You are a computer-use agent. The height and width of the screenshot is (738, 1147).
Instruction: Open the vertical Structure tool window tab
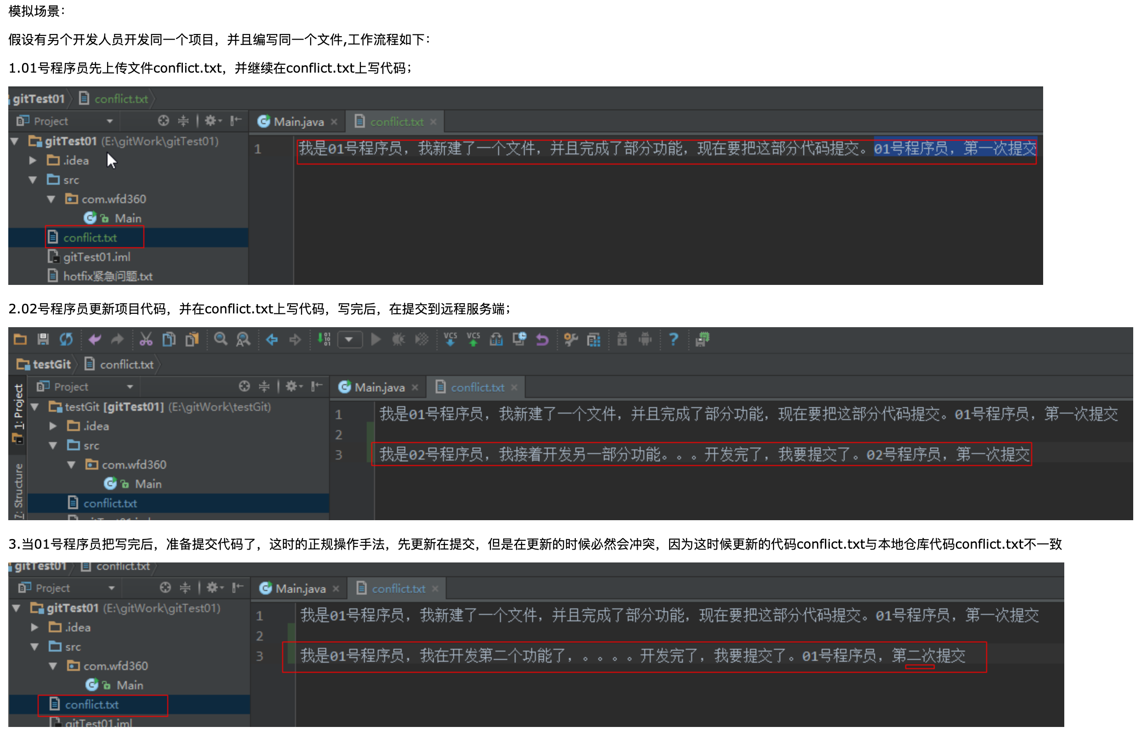pos(18,490)
